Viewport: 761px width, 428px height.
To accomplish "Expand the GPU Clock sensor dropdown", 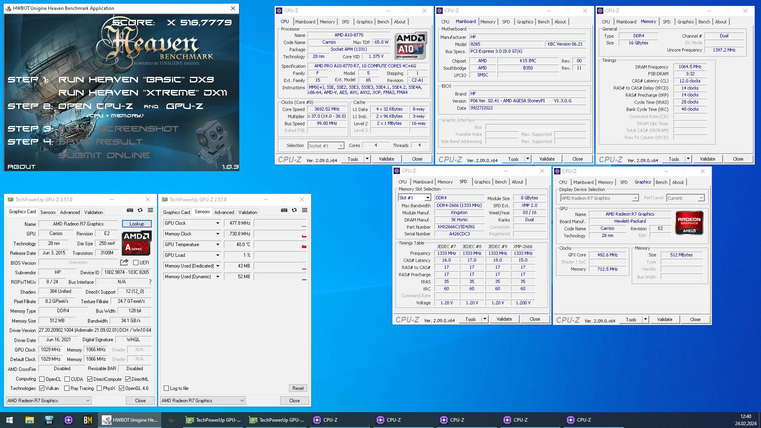I will pyautogui.click(x=218, y=223).
